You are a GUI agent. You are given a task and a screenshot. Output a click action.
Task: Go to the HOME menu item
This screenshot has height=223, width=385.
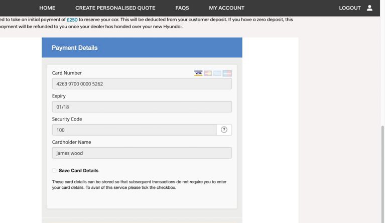[47, 8]
